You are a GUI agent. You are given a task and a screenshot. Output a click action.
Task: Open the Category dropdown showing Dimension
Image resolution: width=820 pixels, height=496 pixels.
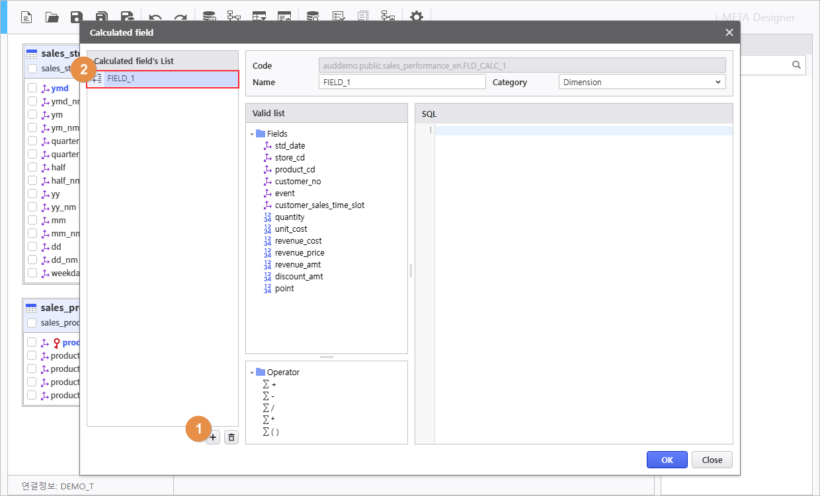(x=642, y=82)
